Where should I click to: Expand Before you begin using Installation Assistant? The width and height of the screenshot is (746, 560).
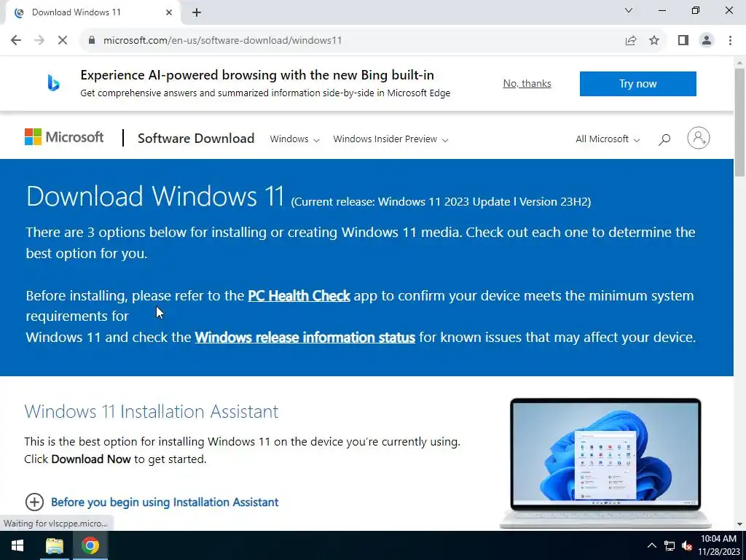(x=152, y=502)
